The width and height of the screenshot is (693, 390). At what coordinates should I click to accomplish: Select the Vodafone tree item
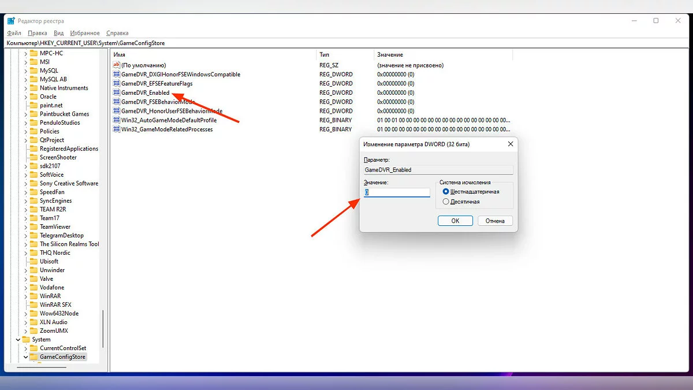[x=52, y=287]
